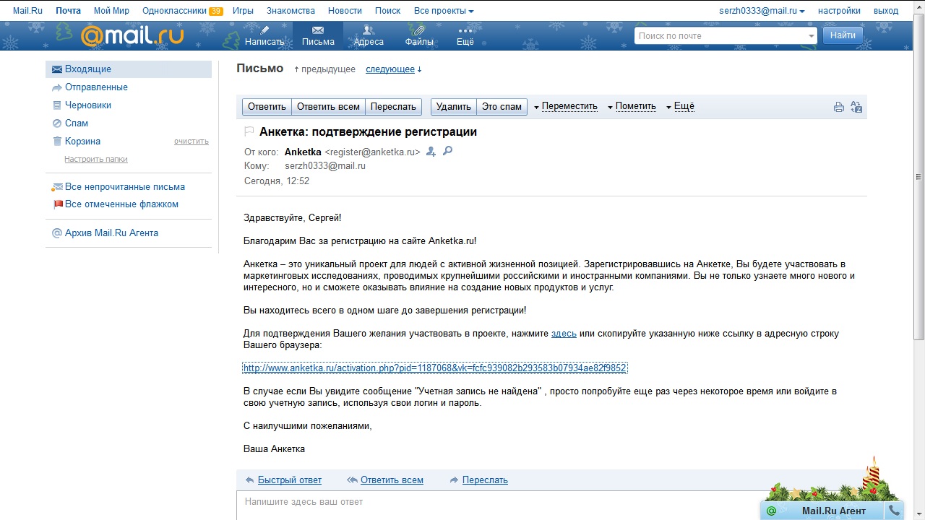
Task: Click the Удалить button
Action: (x=454, y=107)
